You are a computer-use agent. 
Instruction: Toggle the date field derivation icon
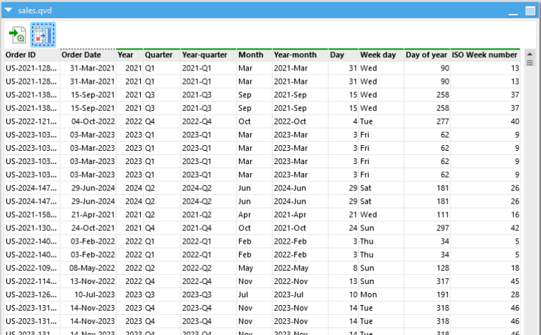(43, 35)
